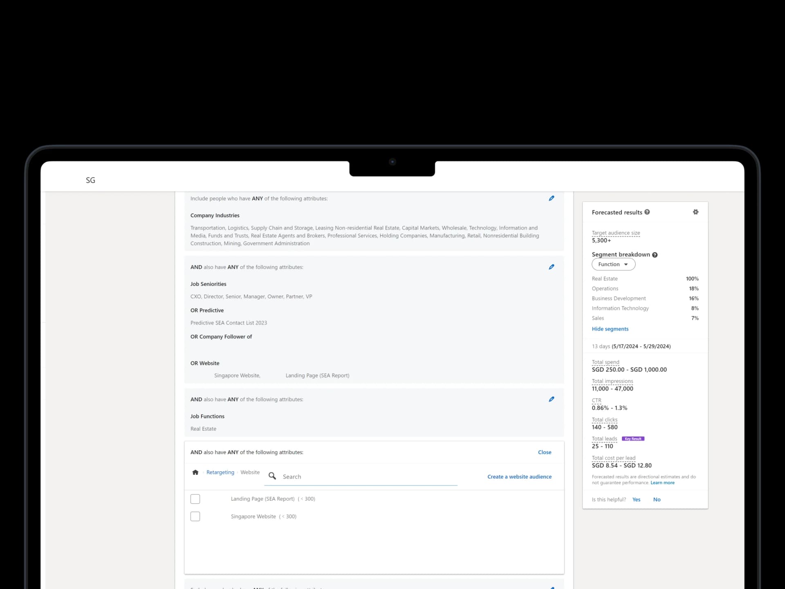Click the settings gear icon in Forecasted results

pos(695,211)
